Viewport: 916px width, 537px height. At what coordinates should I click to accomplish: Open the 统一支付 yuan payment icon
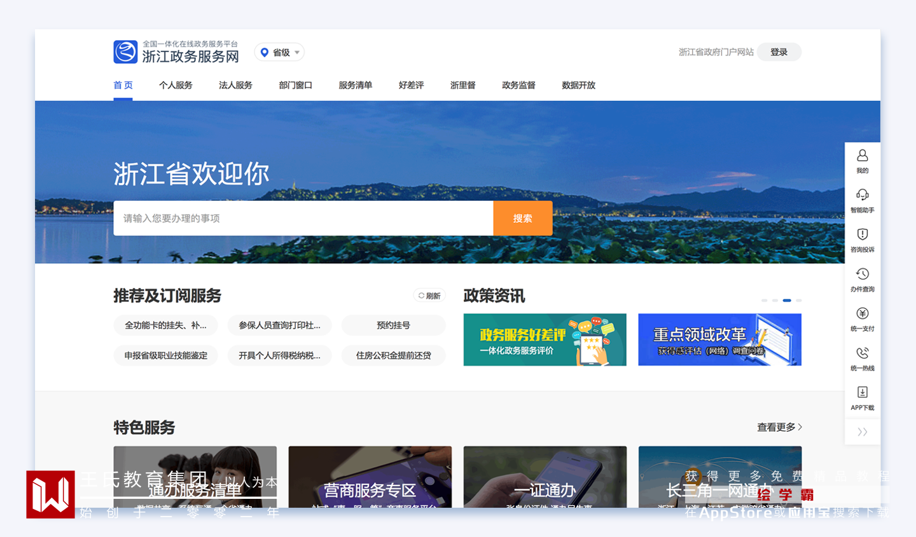(x=863, y=313)
